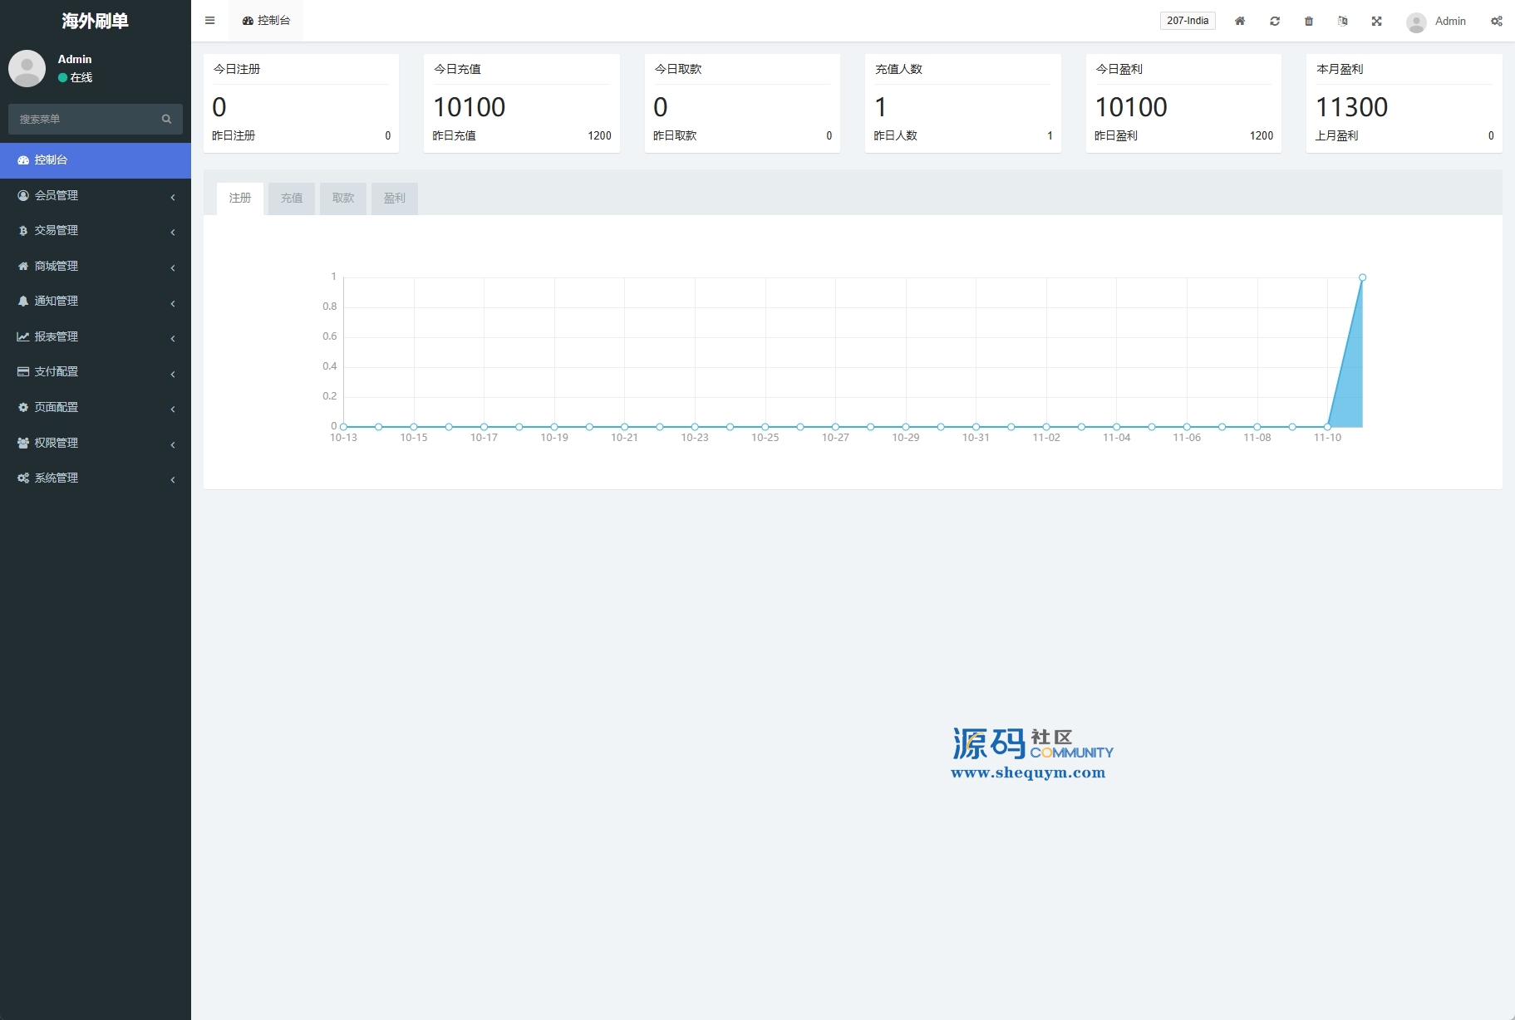The image size is (1515, 1020).
Task: Open the settings gears icon at far right
Action: (1496, 21)
